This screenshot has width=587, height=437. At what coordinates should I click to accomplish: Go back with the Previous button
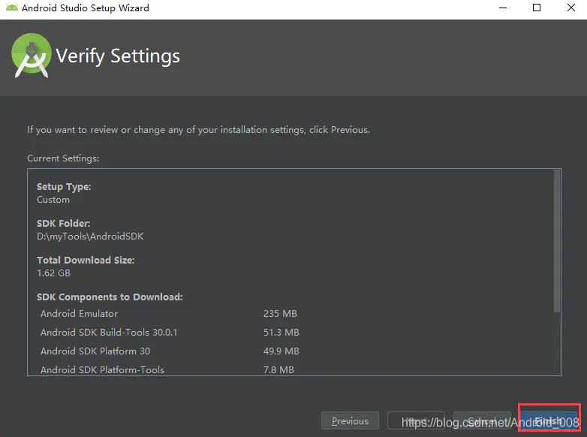[350, 421]
